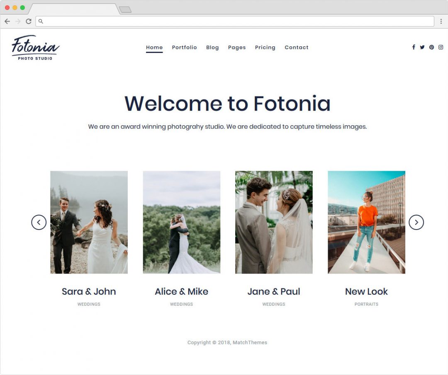
Task: Open the Twitter social icon
Action: point(422,47)
